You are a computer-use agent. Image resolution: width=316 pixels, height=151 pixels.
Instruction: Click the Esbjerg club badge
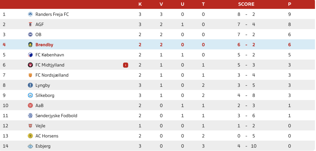[30, 146]
